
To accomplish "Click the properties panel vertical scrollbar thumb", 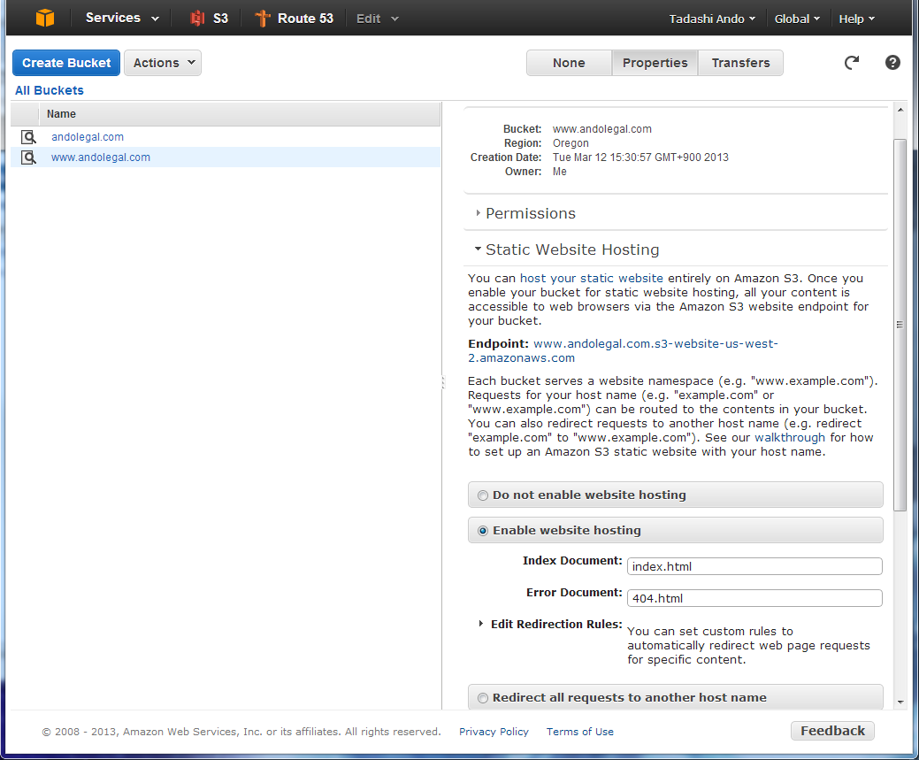I will (x=900, y=325).
